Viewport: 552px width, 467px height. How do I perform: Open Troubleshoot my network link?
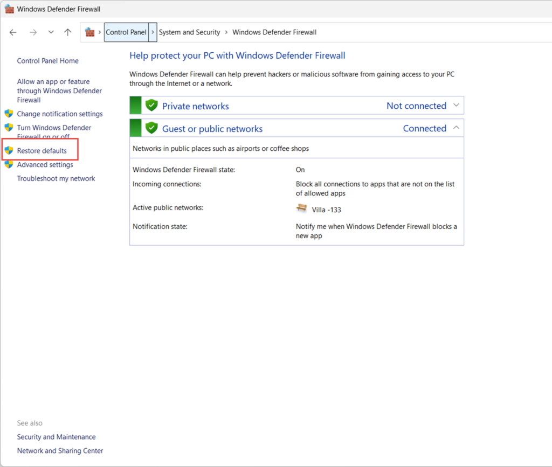pos(56,179)
